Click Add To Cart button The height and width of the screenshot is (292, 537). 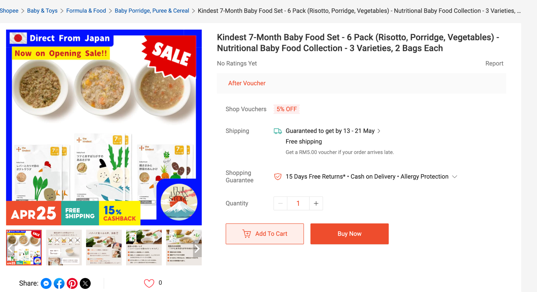pos(265,234)
